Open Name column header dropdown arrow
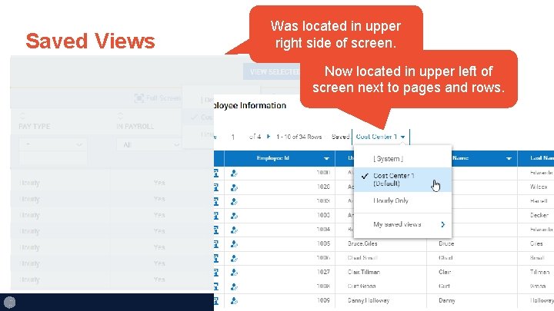This screenshot has width=554, height=311. pyautogui.click(x=509, y=159)
